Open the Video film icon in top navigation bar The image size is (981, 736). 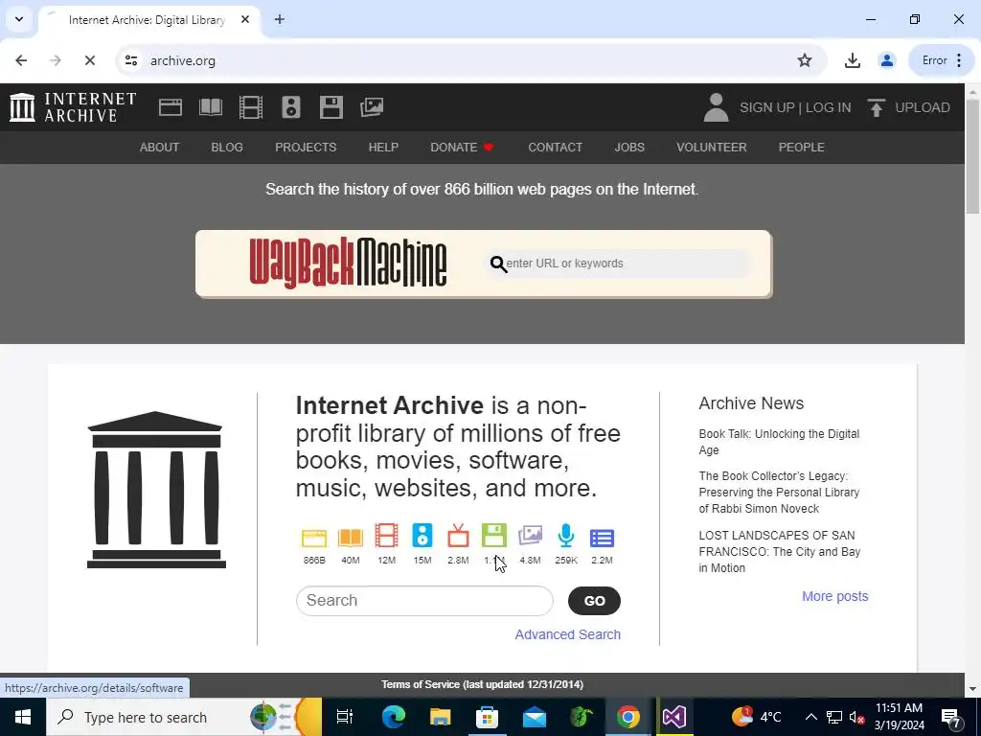[x=251, y=107]
